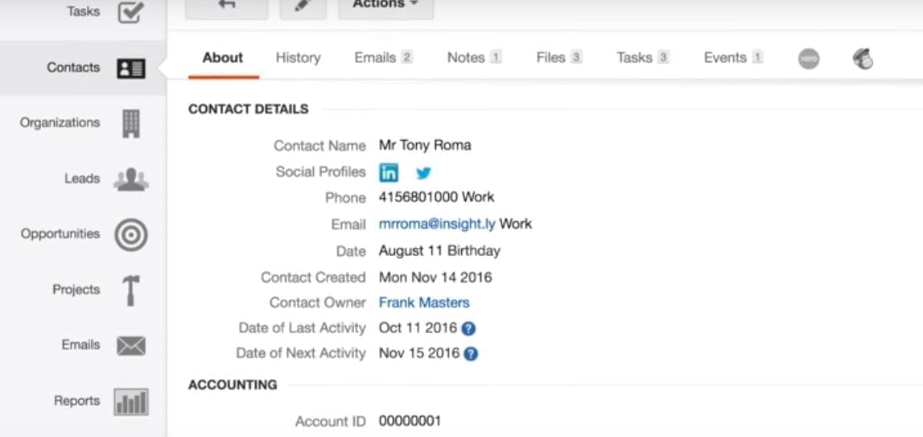Switch to the Notes tab
The height and width of the screenshot is (437, 923).
tap(475, 58)
